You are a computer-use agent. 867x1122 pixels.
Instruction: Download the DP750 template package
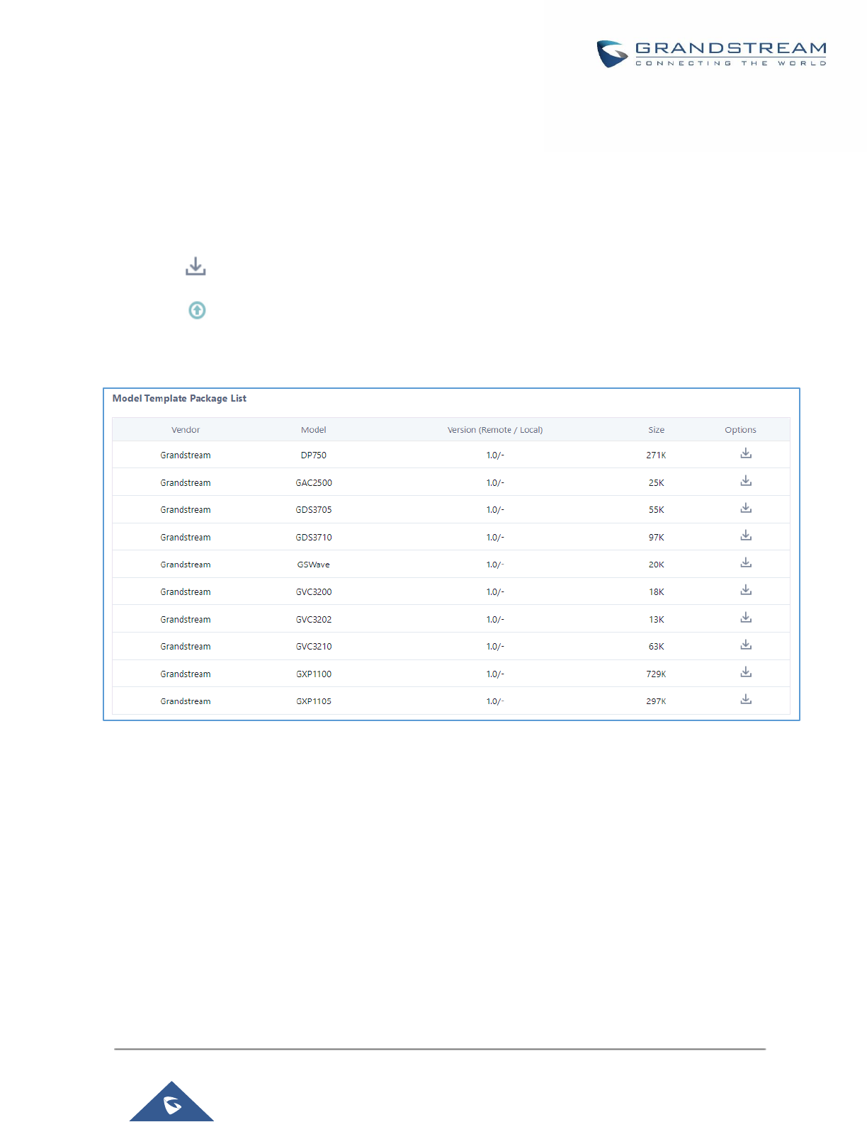(746, 453)
